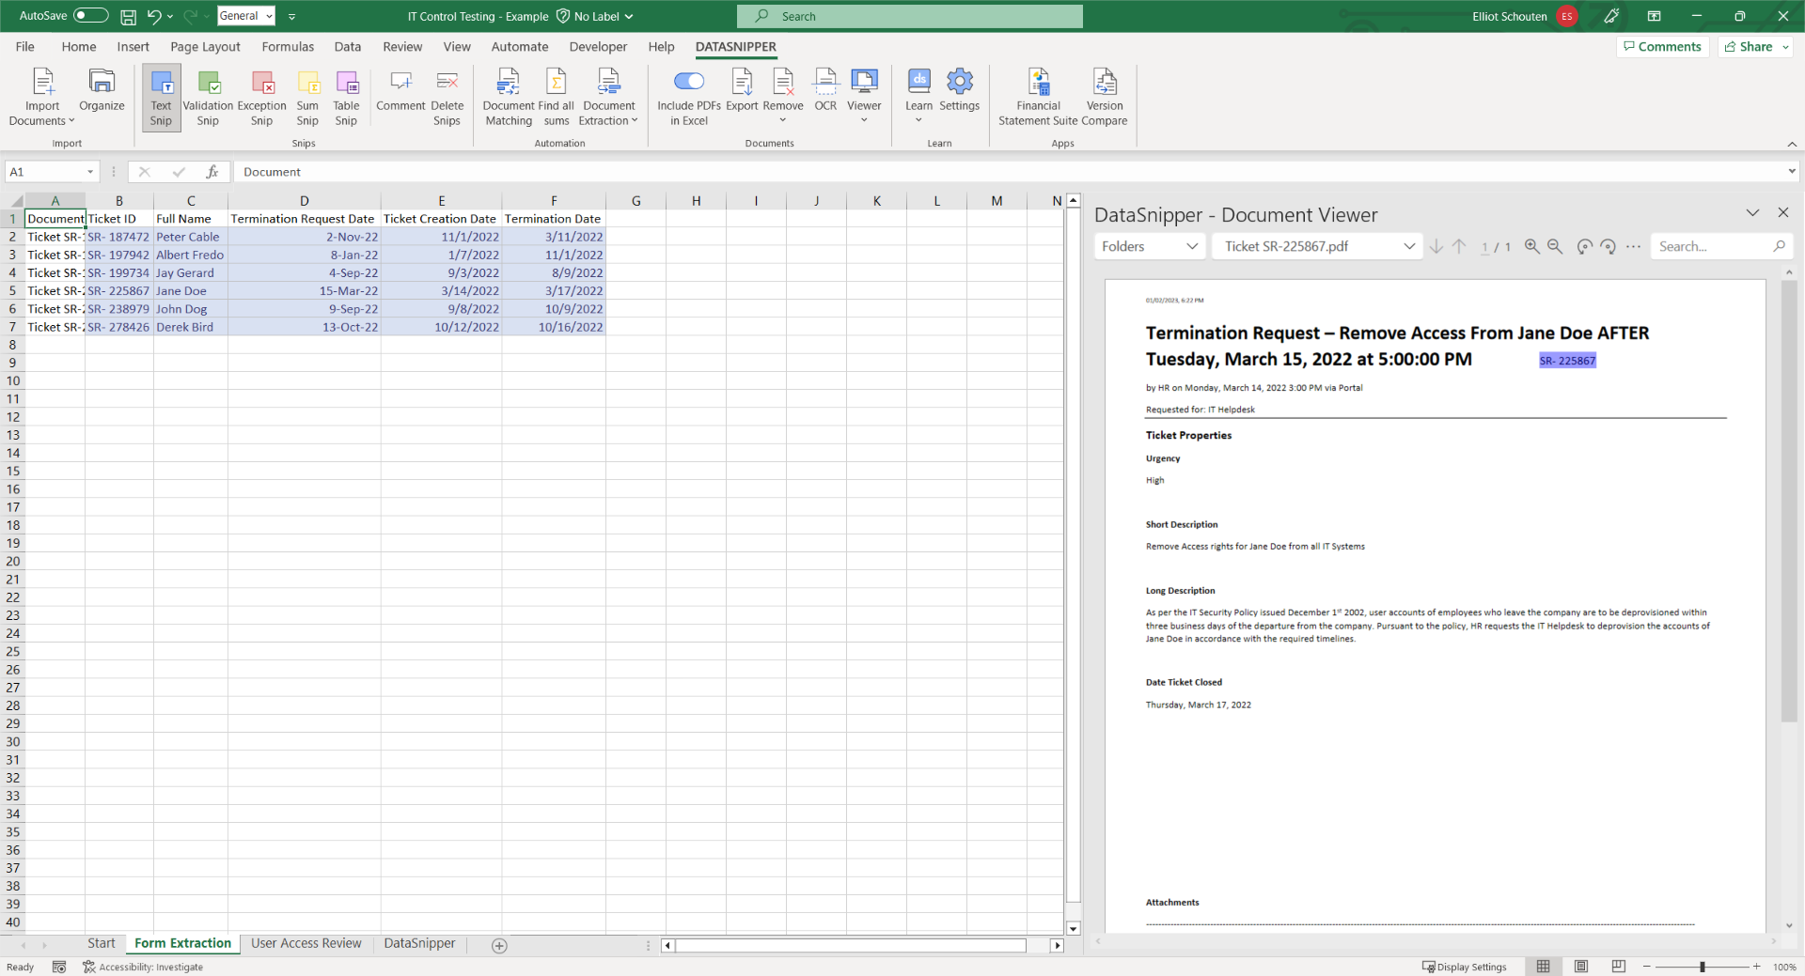Collapse the ribbon with the chevron

[x=1792, y=144]
